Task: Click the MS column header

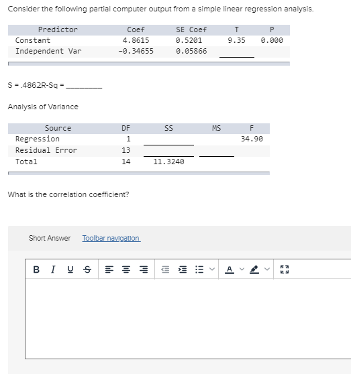Action: (x=216, y=128)
